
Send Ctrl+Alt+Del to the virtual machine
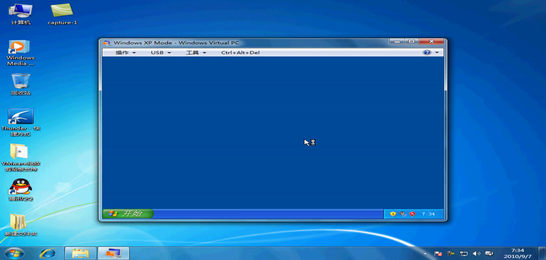(x=240, y=53)
